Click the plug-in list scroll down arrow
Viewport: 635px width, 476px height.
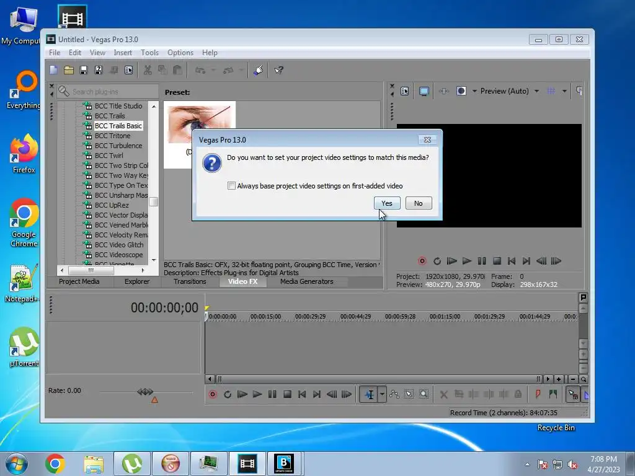click(x=154, y=260)
